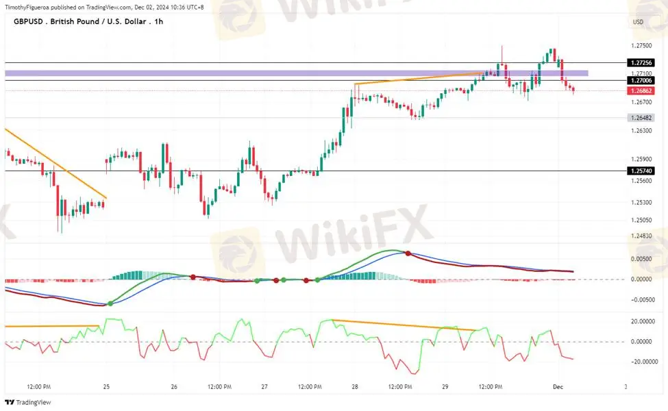Click the red MACD crossover dot at peak
This screenshot has height=411, width=668.
click(408, 253)
